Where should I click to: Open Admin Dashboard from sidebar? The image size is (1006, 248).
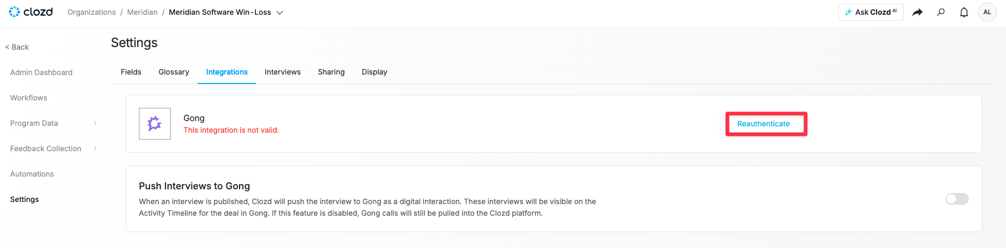(x=41, y=72)
